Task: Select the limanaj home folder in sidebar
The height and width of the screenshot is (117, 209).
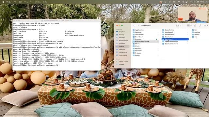Action: point(122,46)
